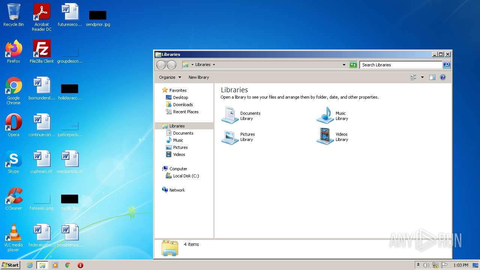Expand the view options dropdown arrow
This screenshot has width=480, height=270.
[x=422, y=77]
